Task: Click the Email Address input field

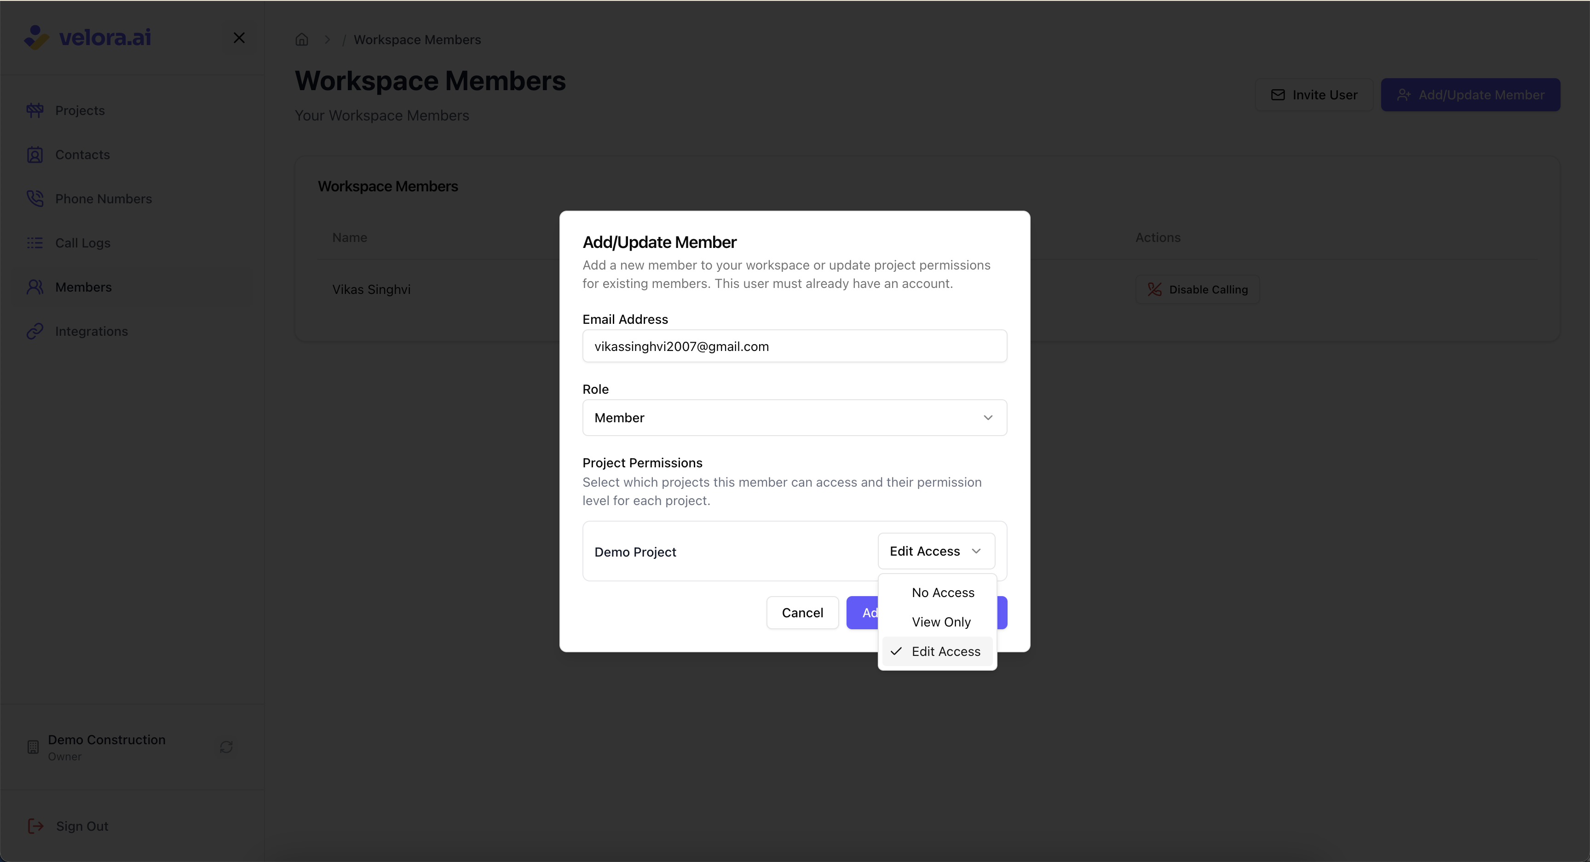Action: coord(794,346)
